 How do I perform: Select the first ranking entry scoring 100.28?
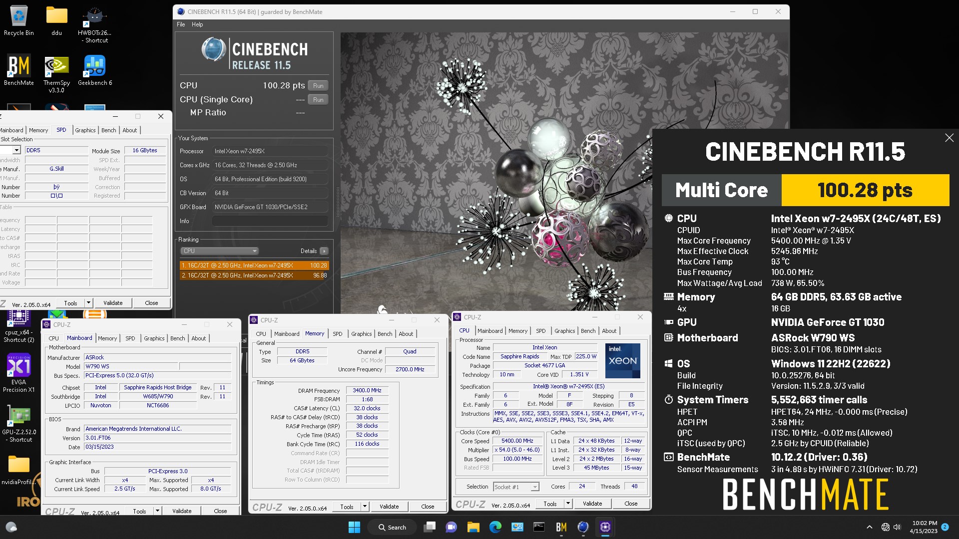pyautogui.click(x=254, y=266)
